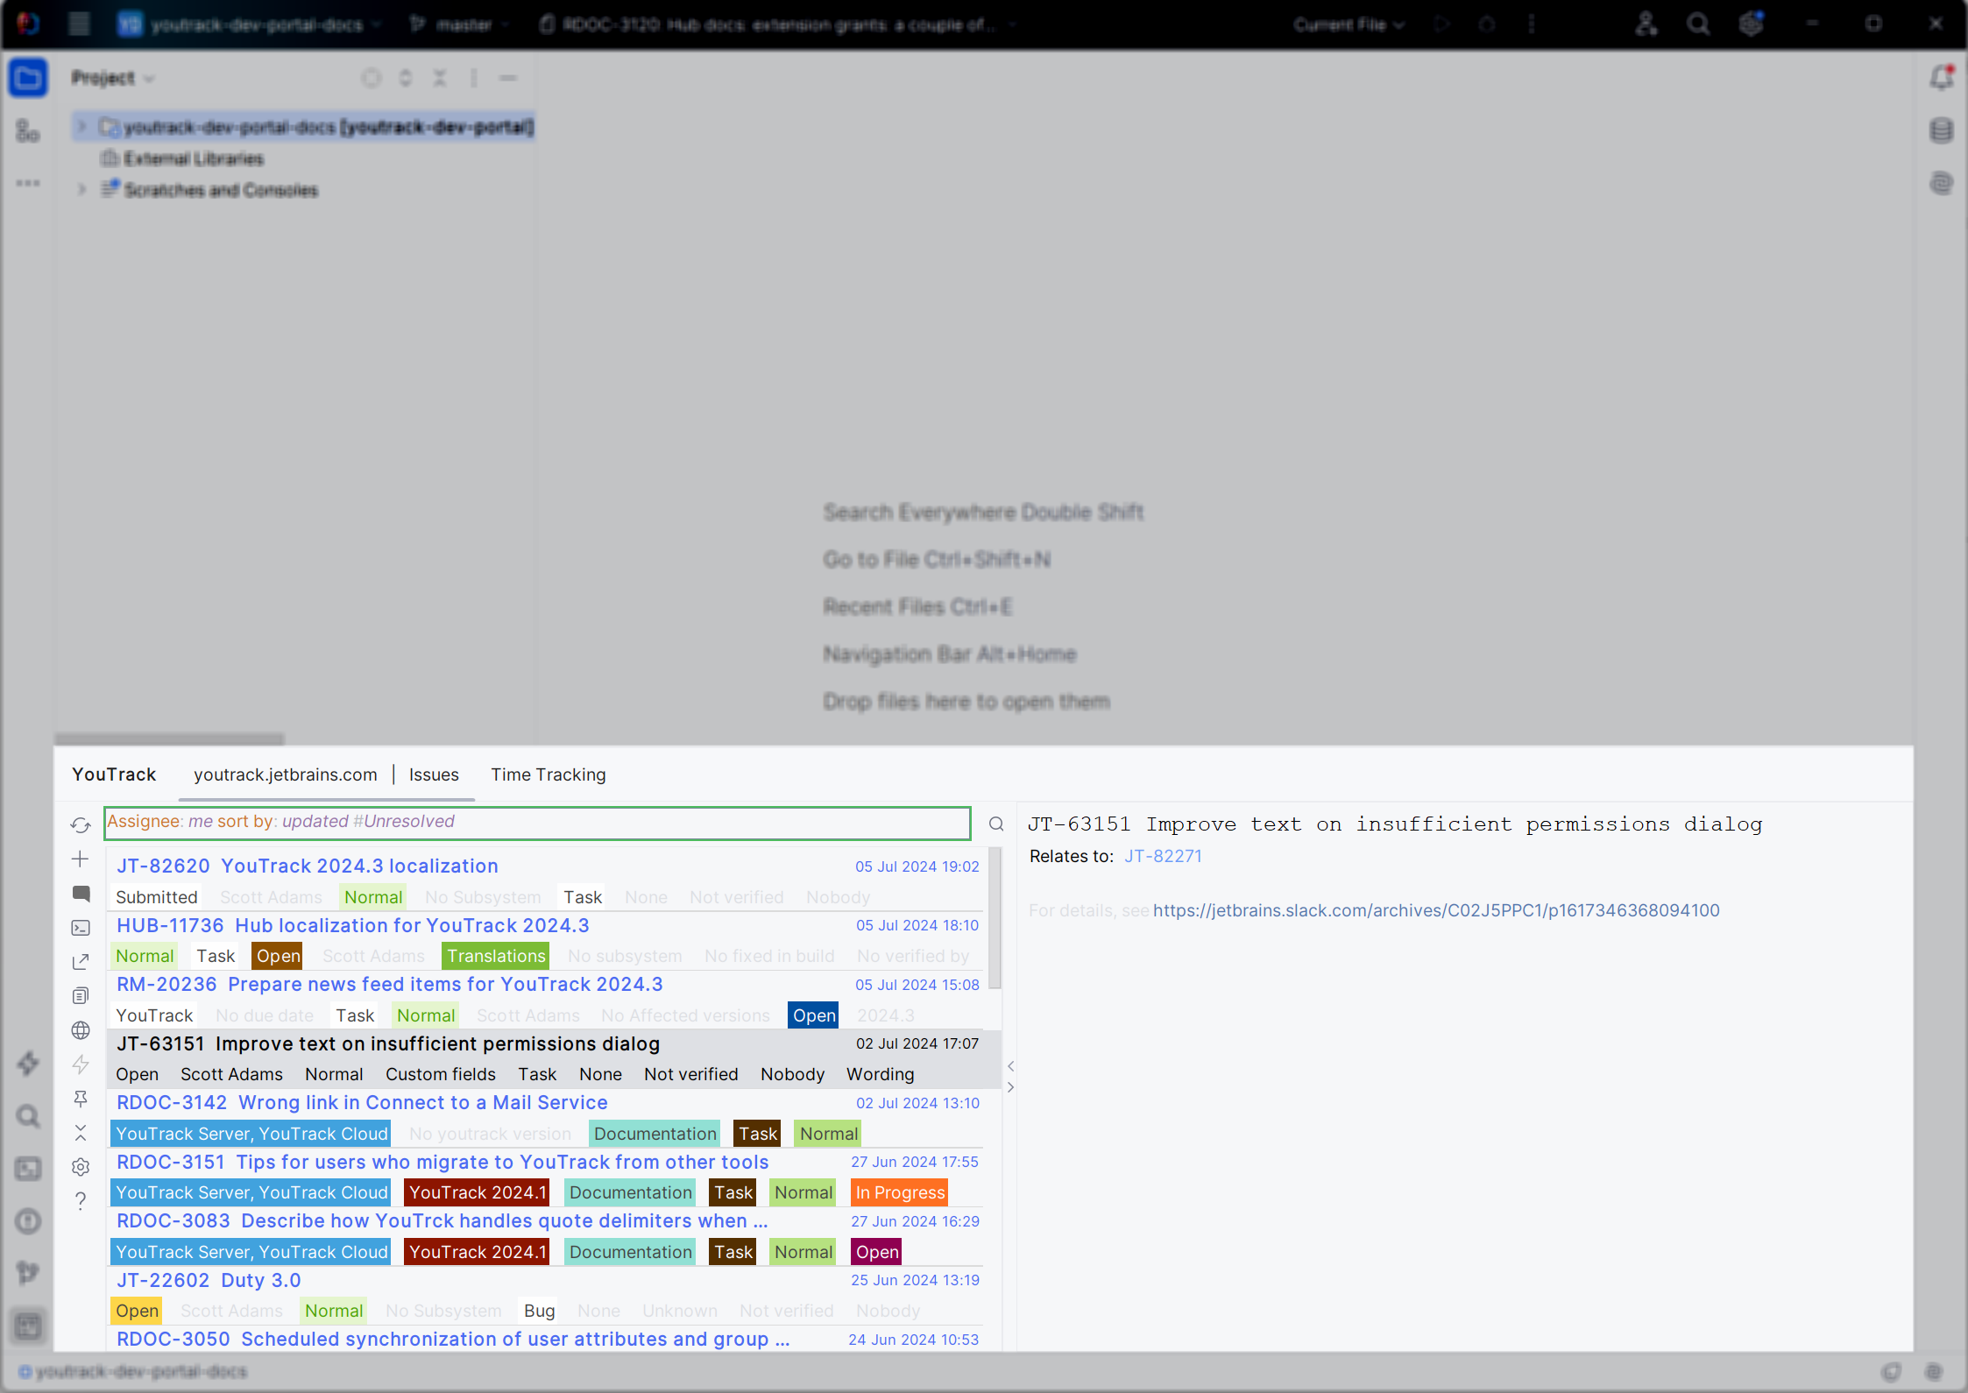Collapse the issue list via double-chevron icon
Viewport: 1968px width, 1393px height.
pyautogui.click(x=81, y=1133)
